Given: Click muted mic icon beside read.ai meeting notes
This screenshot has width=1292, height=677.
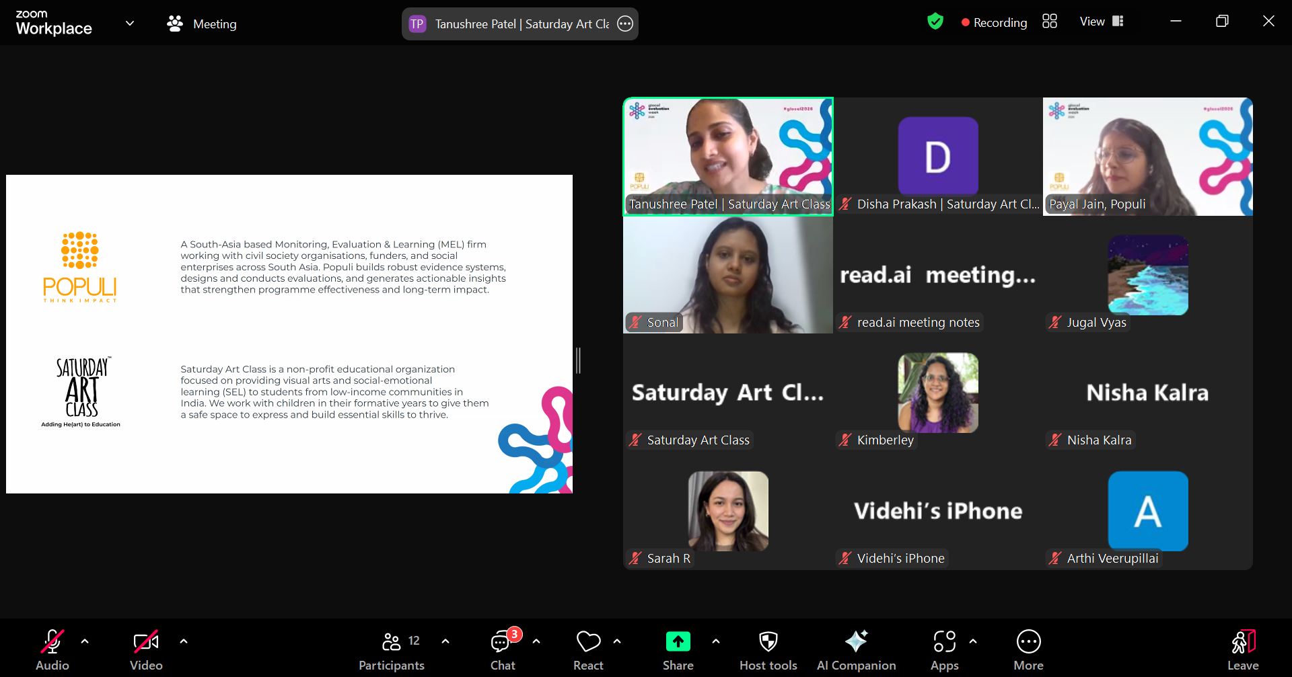Looking at the screenshot, I should point(845,322).
